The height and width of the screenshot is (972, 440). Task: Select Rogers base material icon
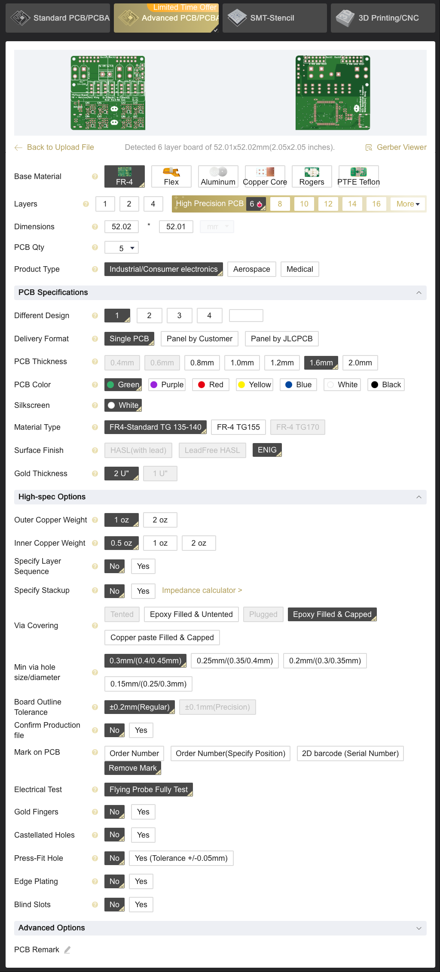point(312,172)
